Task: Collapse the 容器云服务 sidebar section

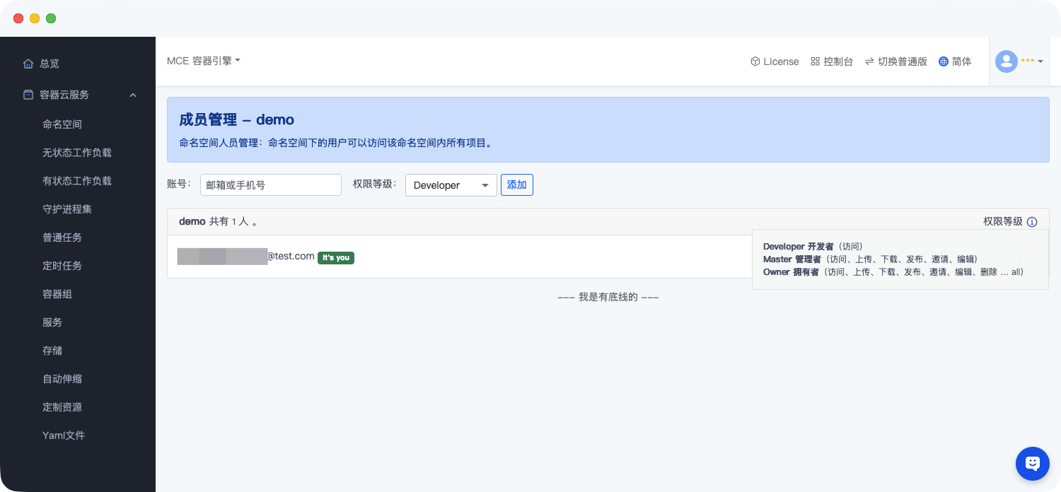Action: [x=133, y=95]
